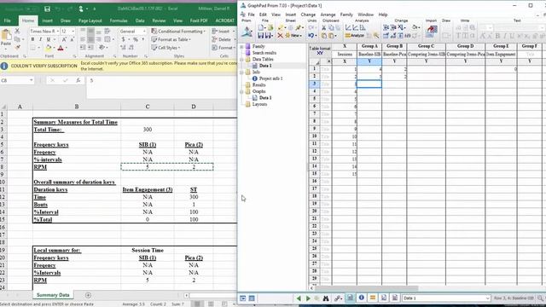
Task: Toggle Underline formatting in Excel
Action: point(49,40)
